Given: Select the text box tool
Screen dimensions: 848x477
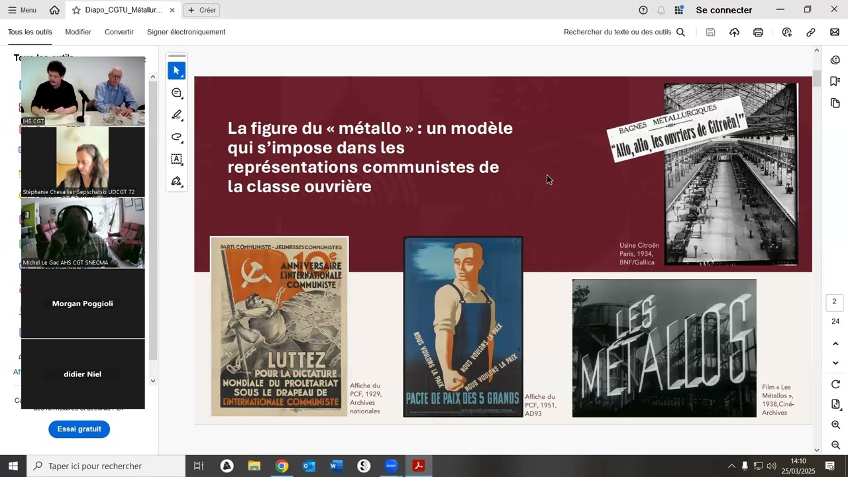Looking at the screenshot, I should pos(177,159).
